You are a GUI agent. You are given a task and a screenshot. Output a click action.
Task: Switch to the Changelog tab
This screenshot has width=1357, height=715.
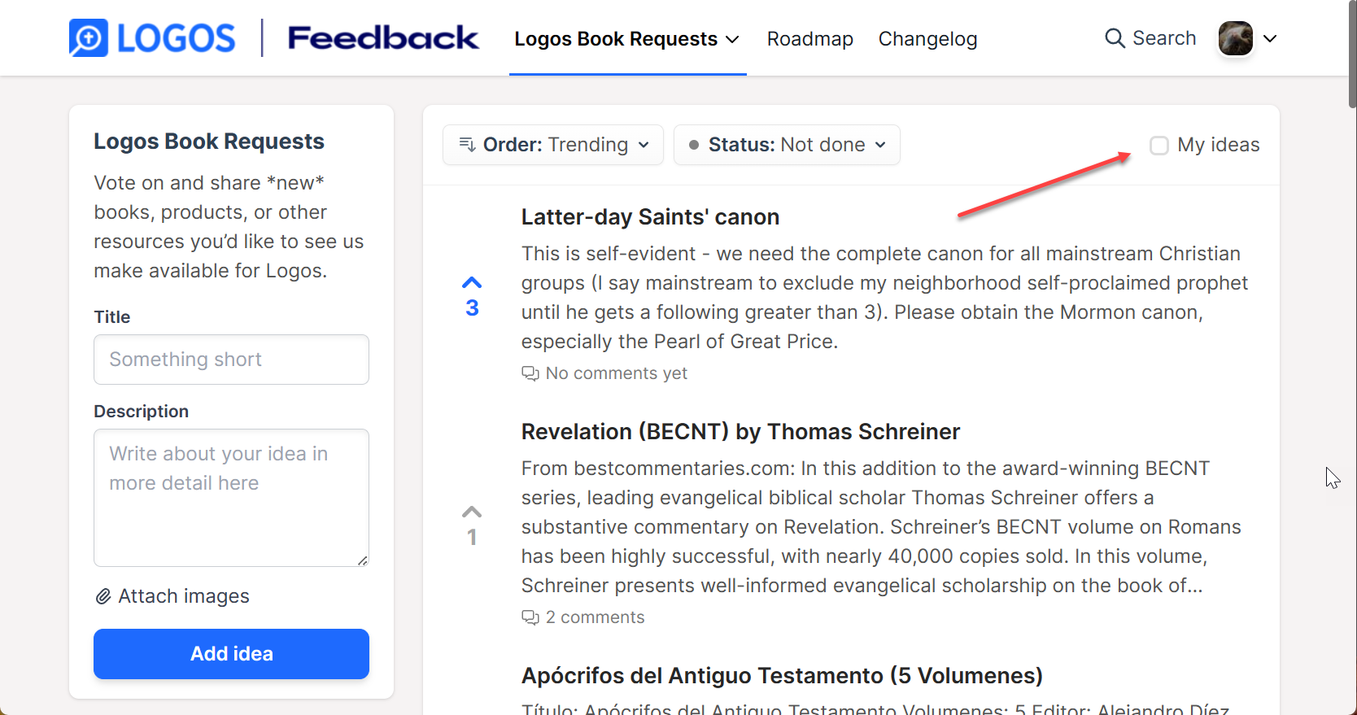pos(927,39)
